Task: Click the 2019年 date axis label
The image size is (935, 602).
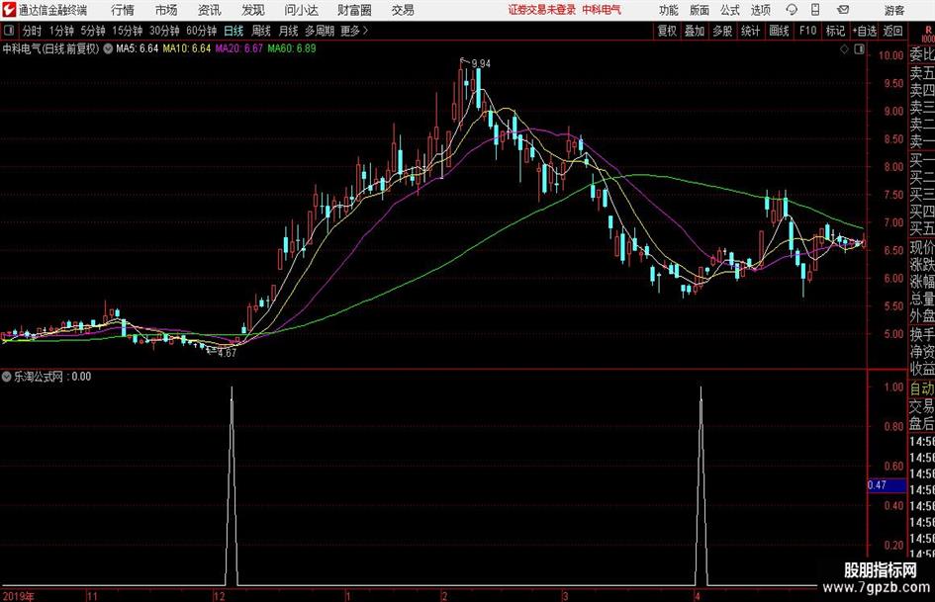Action: tap(18, 596)
